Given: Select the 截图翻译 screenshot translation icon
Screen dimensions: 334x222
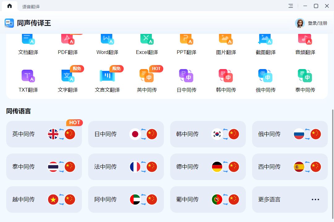Looking at the screenshot, I should point(265,39).
